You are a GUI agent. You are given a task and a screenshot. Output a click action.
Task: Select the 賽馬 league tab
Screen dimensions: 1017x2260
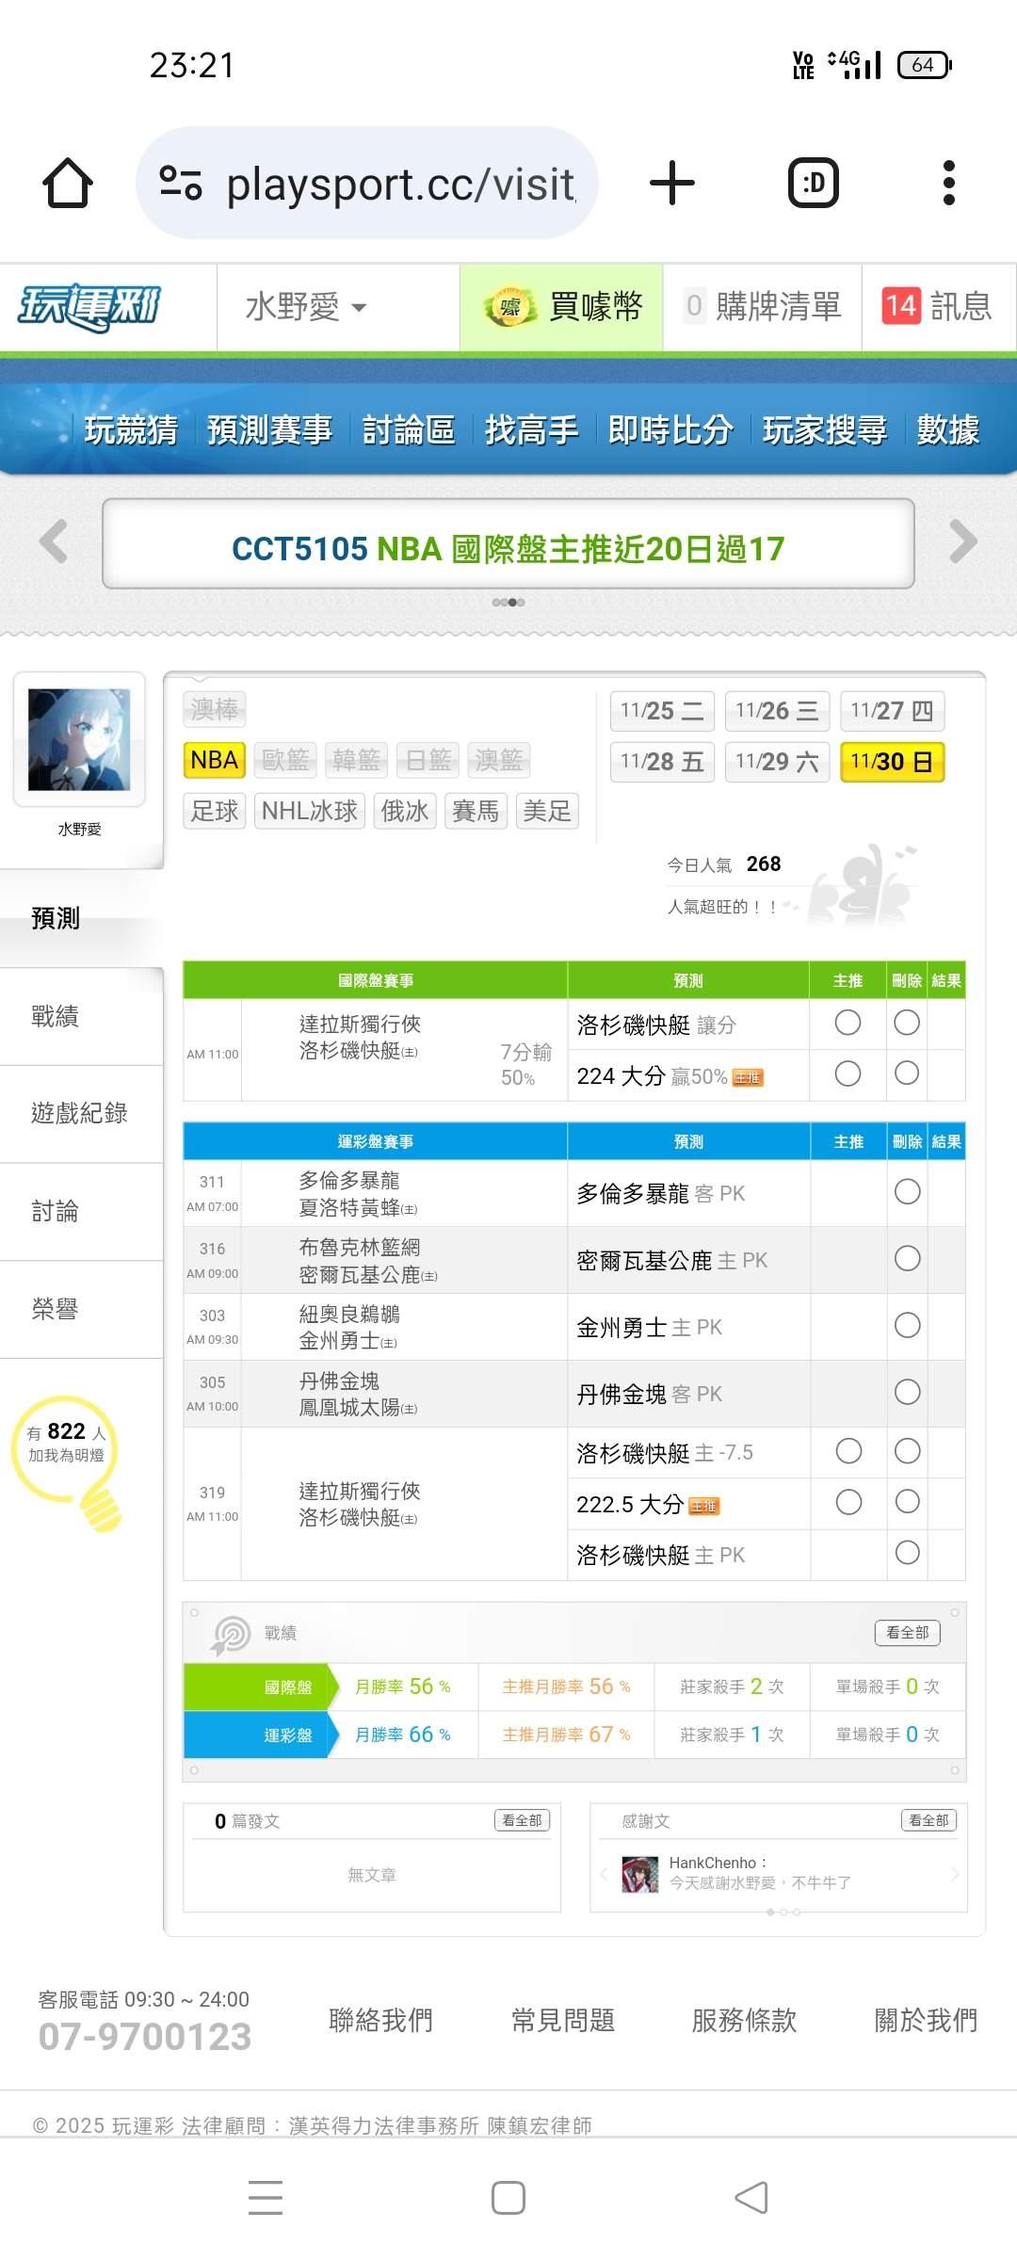tap(476, 811)
